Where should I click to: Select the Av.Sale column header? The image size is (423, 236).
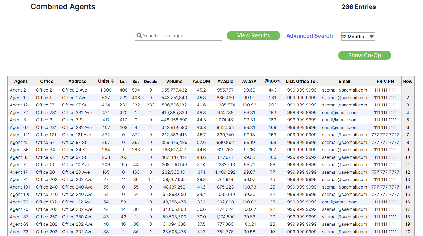point(225,81)
